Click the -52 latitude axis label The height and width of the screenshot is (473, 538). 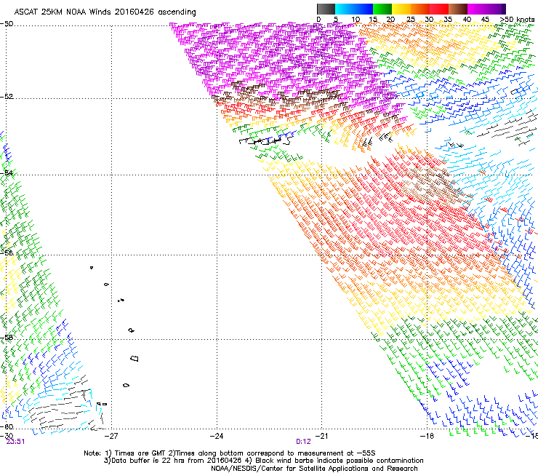pyautogui.click(x=7, y=97)
